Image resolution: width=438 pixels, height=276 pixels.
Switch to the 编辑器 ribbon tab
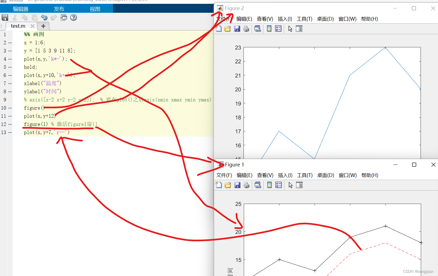(21, 9)
